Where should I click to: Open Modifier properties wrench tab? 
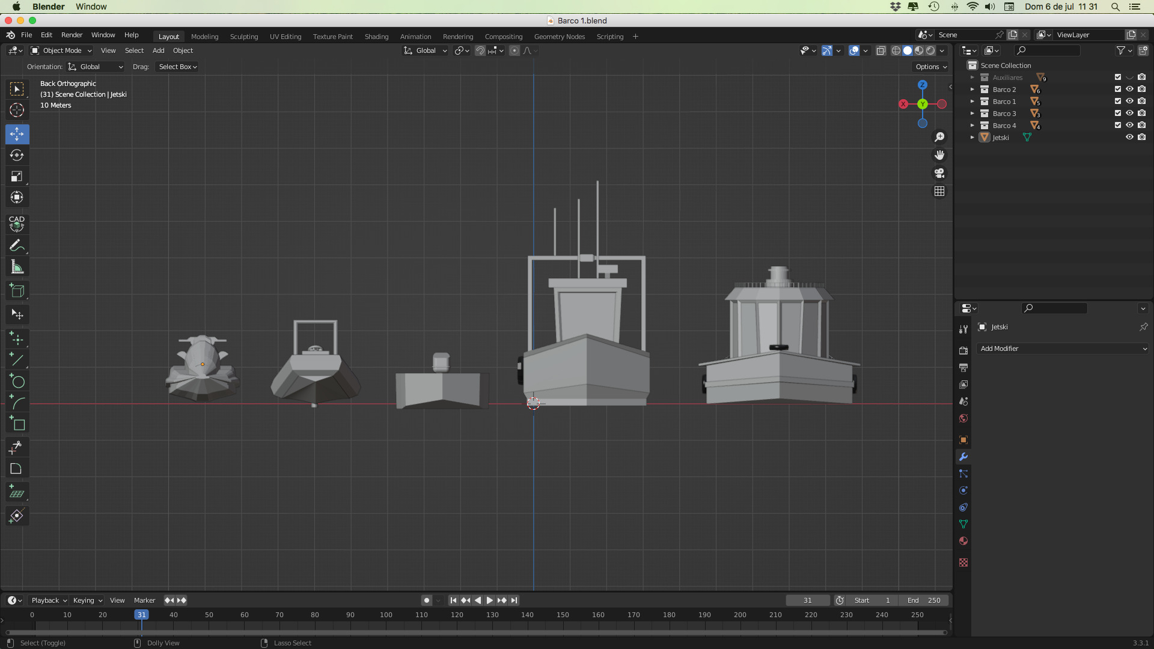(x=963, y=457)
